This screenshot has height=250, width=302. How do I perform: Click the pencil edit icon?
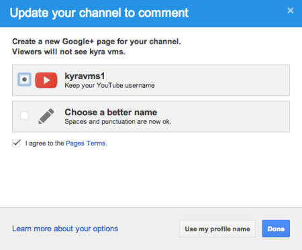(x=46, y=116)
